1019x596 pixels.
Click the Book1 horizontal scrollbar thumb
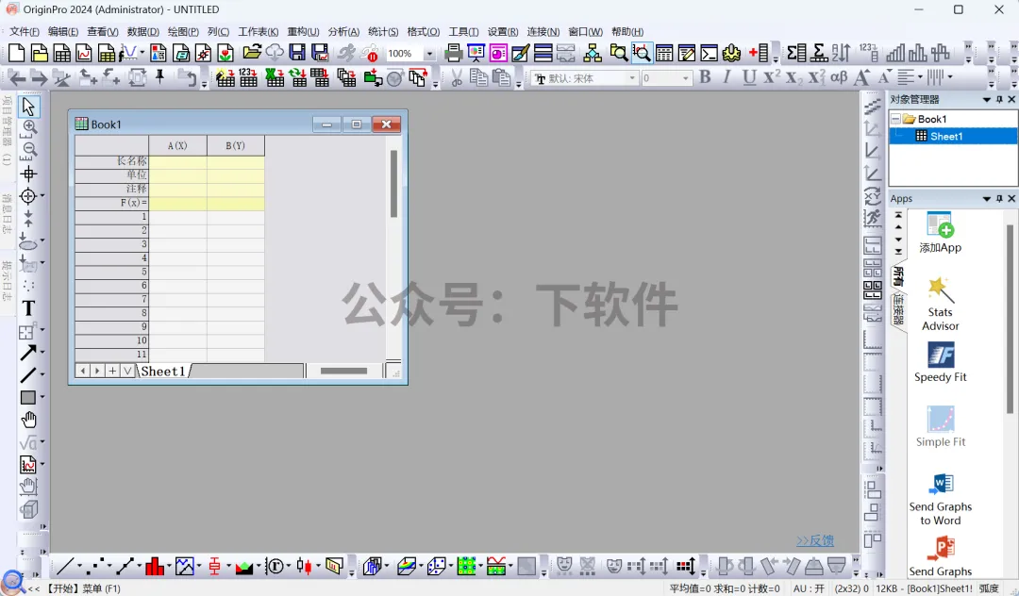pyautogui.click(x=343, y=371)
